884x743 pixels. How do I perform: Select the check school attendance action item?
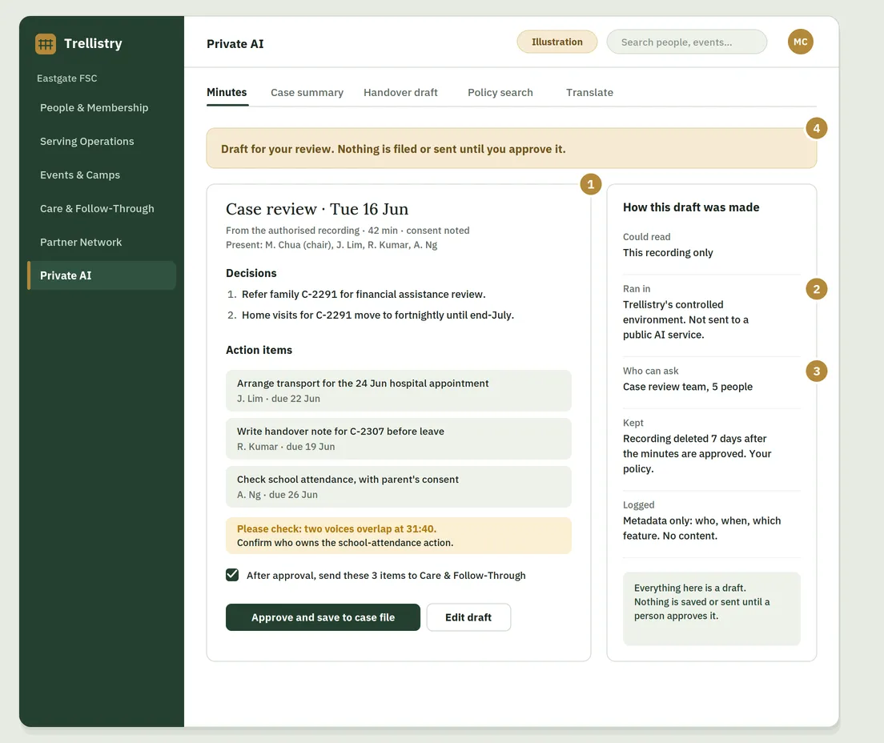coord(399,487)
